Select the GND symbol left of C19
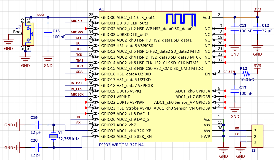This screenshot has height=160, width=274. pyautogui.click(x=17, y=125)
